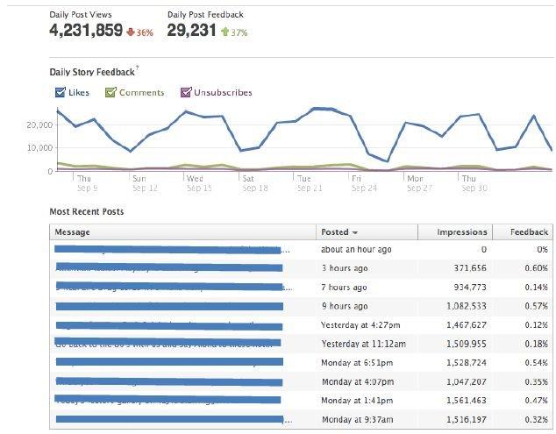Open post message from Yesterday at 4:27pm
556x434 pixels.
[x=169, y=325]
